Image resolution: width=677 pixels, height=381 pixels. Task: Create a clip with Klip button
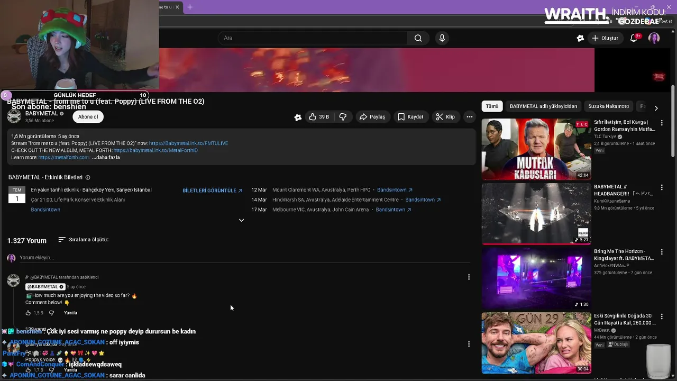445,117
